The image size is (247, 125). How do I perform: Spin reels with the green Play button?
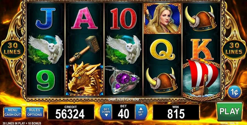(230, 111)
